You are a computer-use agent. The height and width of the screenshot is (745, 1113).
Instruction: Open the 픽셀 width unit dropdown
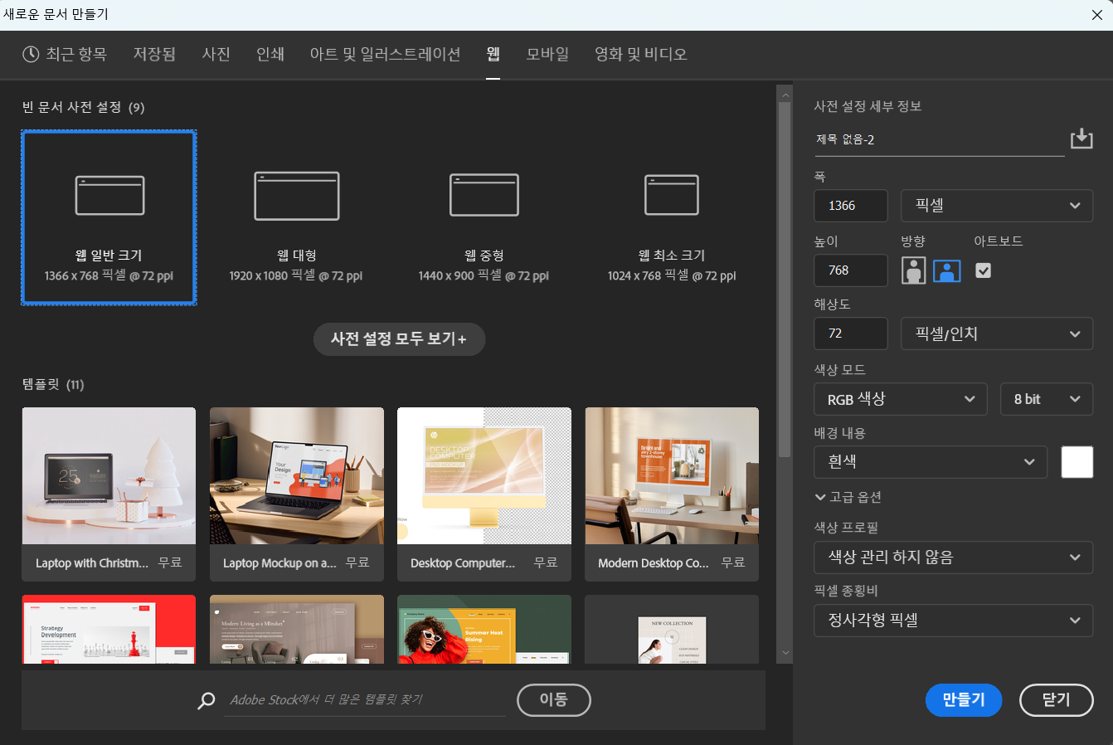coord(996,206)
